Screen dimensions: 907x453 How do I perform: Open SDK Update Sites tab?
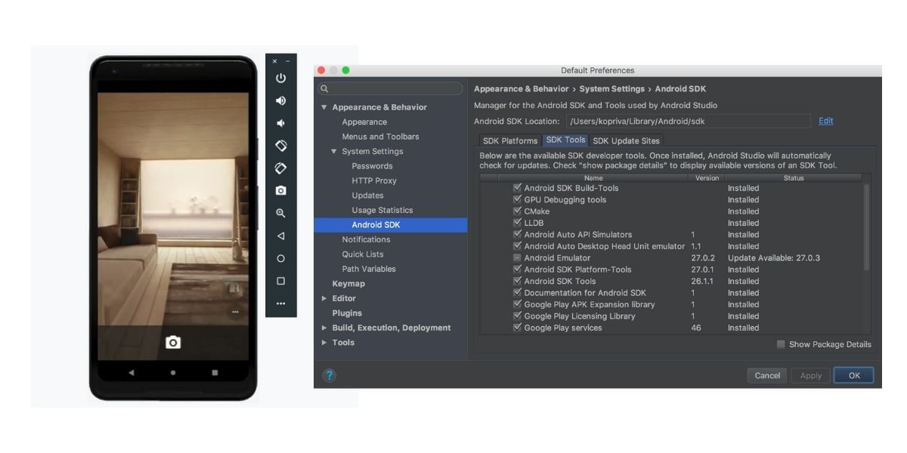point(626,140)
